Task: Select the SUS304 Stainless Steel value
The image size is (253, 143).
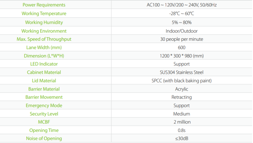Action: pyautogui.click(x=182, y=72)
